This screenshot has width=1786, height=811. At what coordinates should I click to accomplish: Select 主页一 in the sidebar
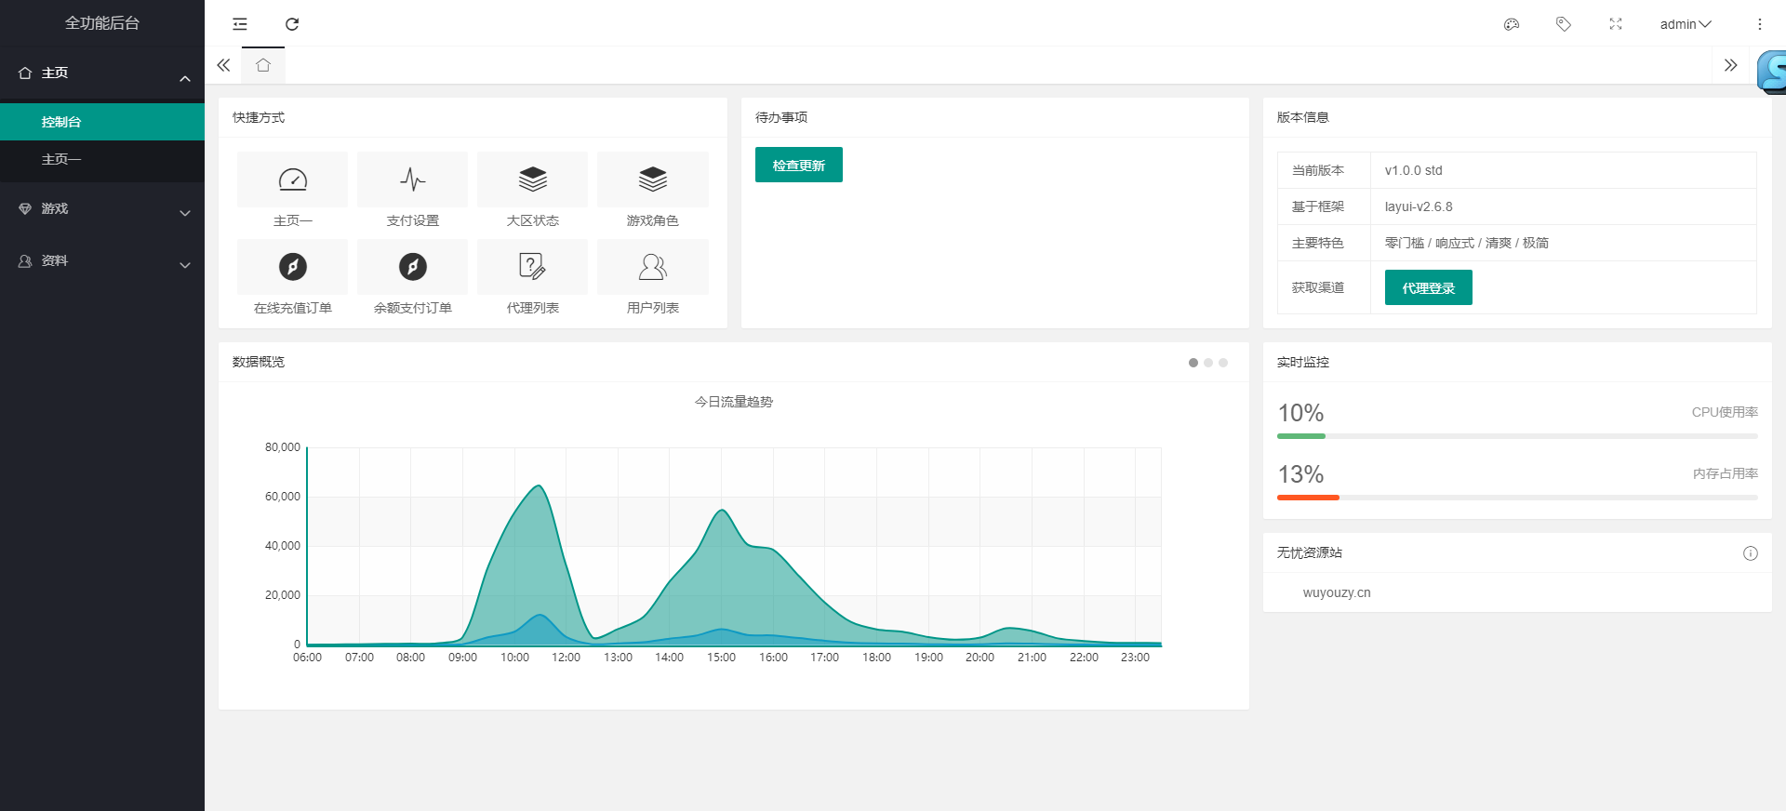tap(61, 160)
